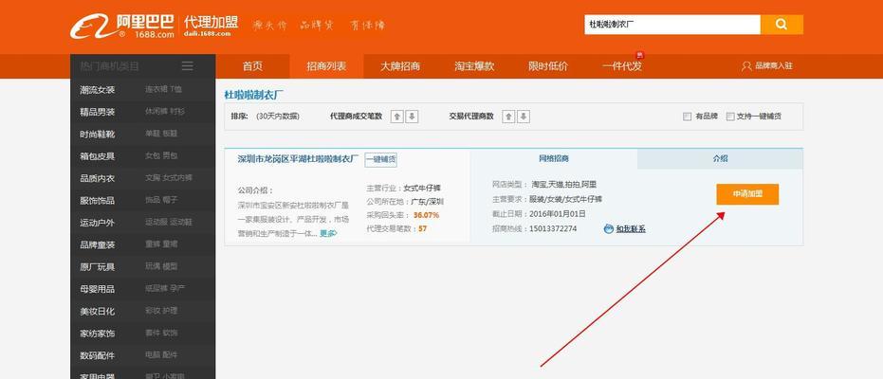Open the 淘宝爆款 nav tab
The height and width of the screenshot is (379, 883).
(x=474, y=66)
